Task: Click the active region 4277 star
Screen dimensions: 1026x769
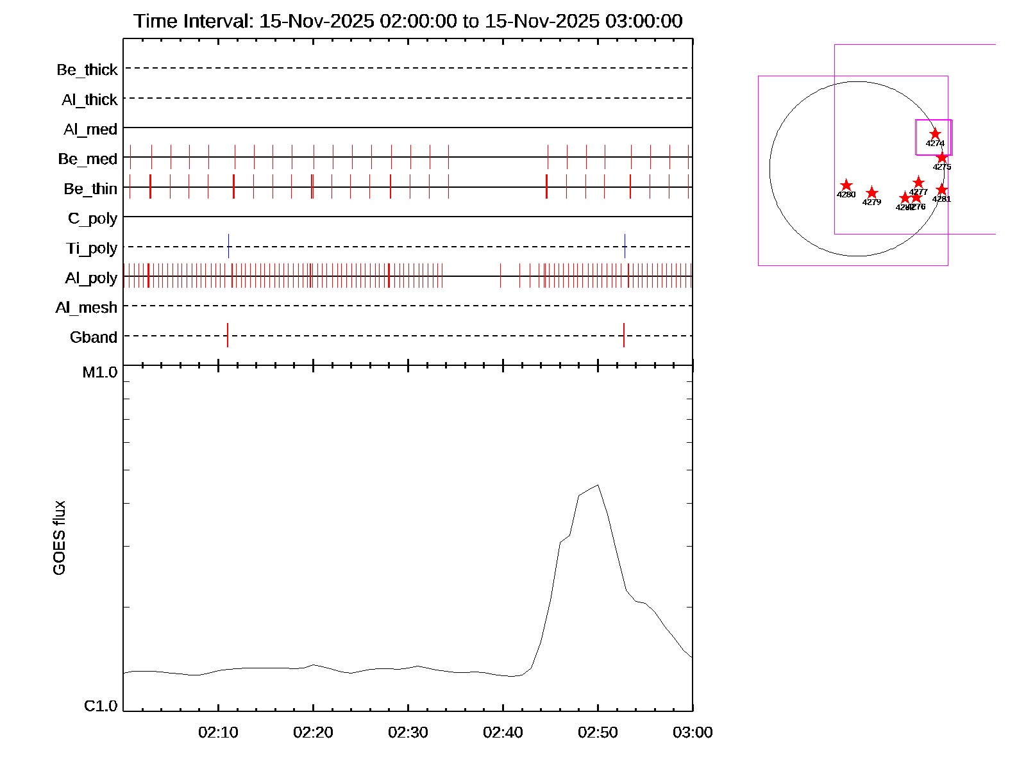Action: (x=918, y=183)
